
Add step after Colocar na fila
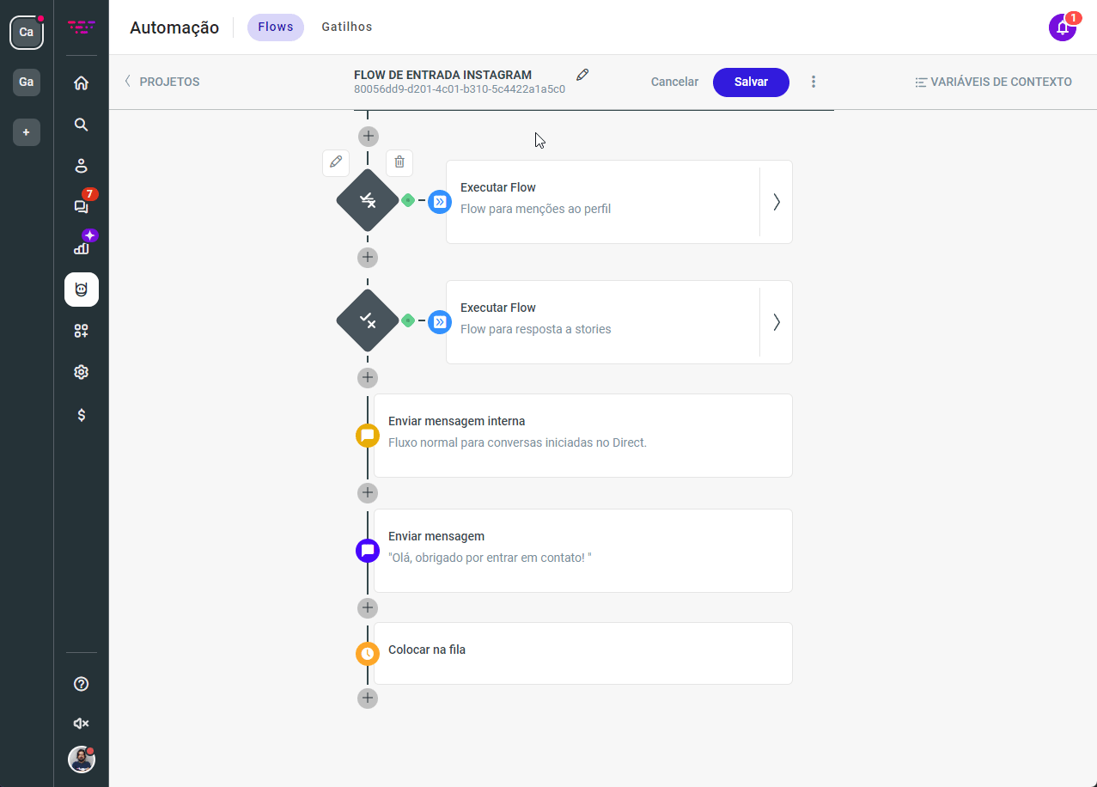pos(368,698)
